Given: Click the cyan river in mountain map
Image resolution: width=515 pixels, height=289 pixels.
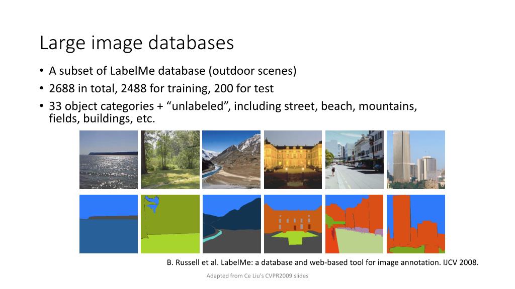Looking at the screenshot, I should tap(212, 236).
